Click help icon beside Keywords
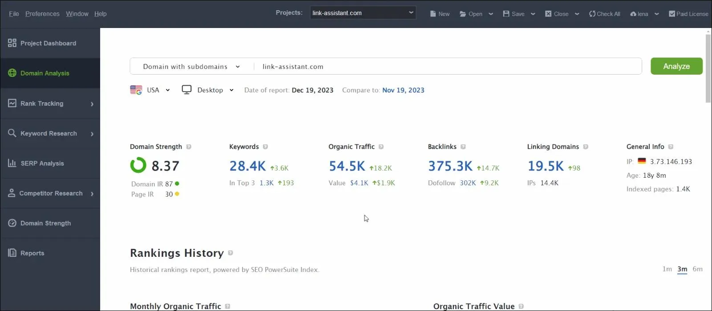The height and width of the screenshot is (311, 712). (x=265, y=147)
